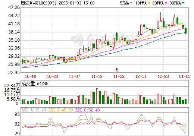Viewport: 194px width, 136px height.
Task: Click the green 30PMA color swatch
Action: pos(183,3)
